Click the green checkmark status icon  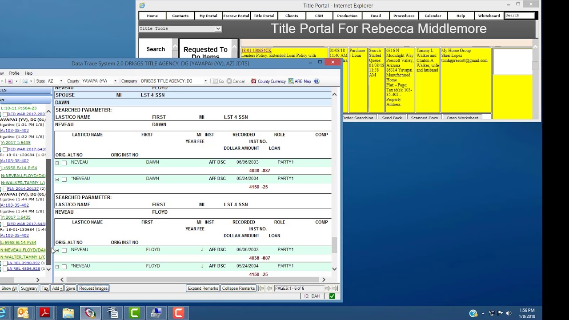[x=332, y=296]
